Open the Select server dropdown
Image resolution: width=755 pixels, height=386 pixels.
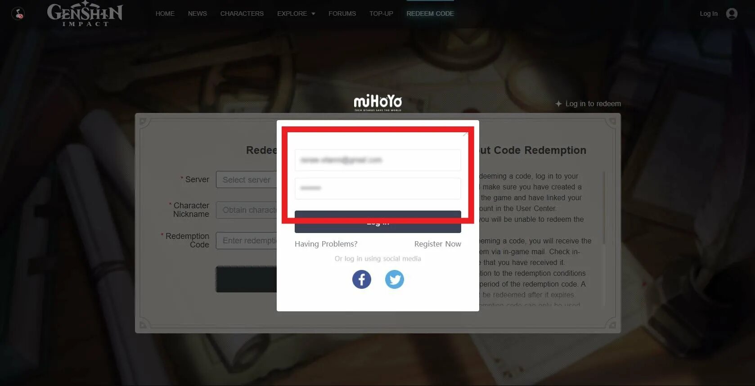247,180
